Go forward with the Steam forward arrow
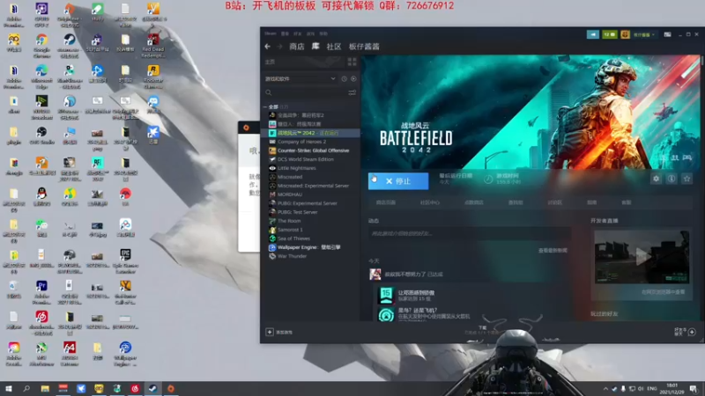This screenshot has height=396, width=705. point(279,47)
